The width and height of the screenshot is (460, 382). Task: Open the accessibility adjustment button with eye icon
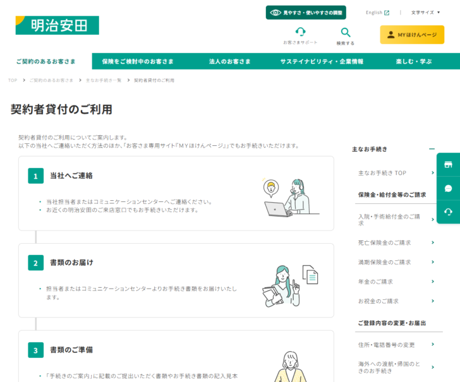[x=306, y=13]
